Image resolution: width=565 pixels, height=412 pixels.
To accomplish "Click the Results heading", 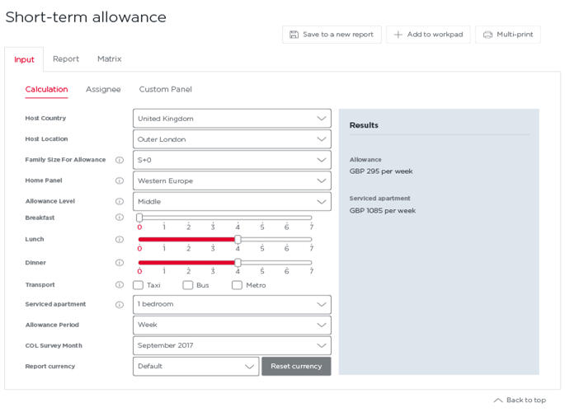I will click(364, 125).
